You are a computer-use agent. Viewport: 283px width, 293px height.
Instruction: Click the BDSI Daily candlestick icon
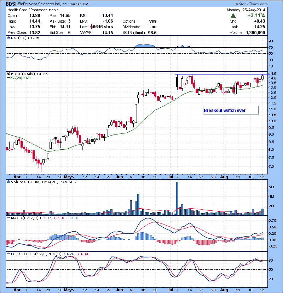click(x=8, y=74)
